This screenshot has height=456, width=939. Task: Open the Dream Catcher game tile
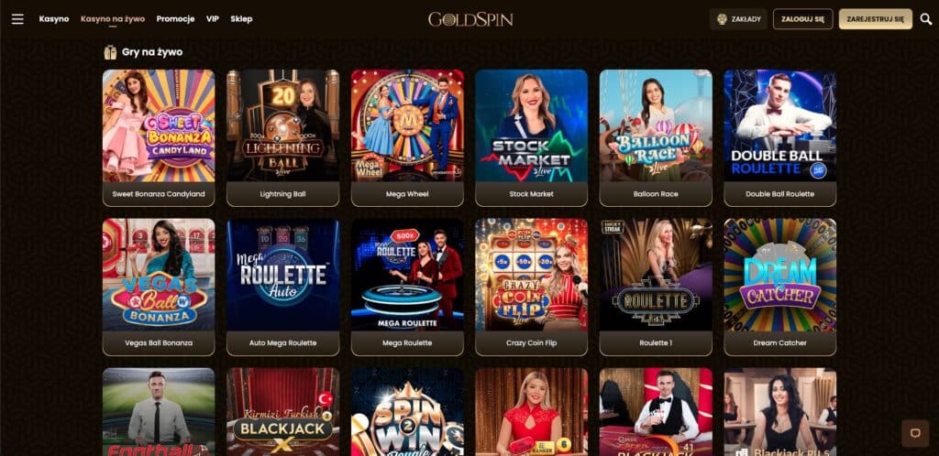click(779, 287)
